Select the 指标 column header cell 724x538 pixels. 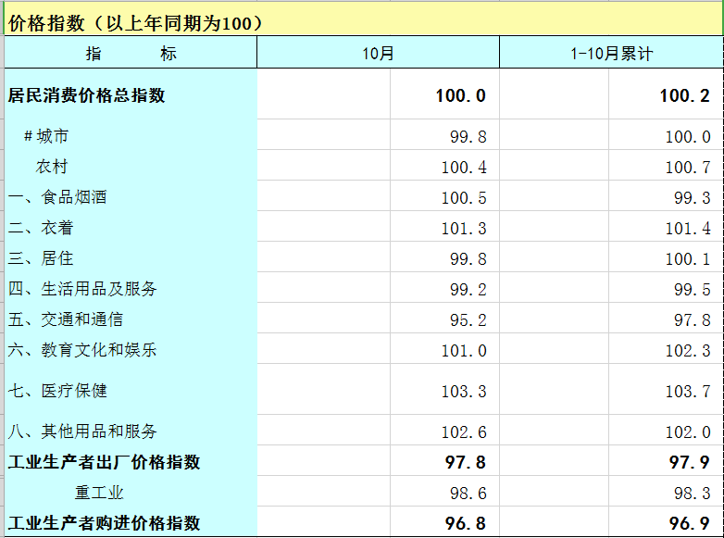click(131, 54)
